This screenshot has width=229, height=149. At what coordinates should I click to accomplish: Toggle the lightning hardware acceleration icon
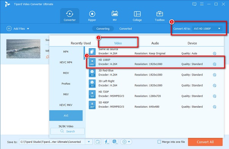[x=106, y=142]
